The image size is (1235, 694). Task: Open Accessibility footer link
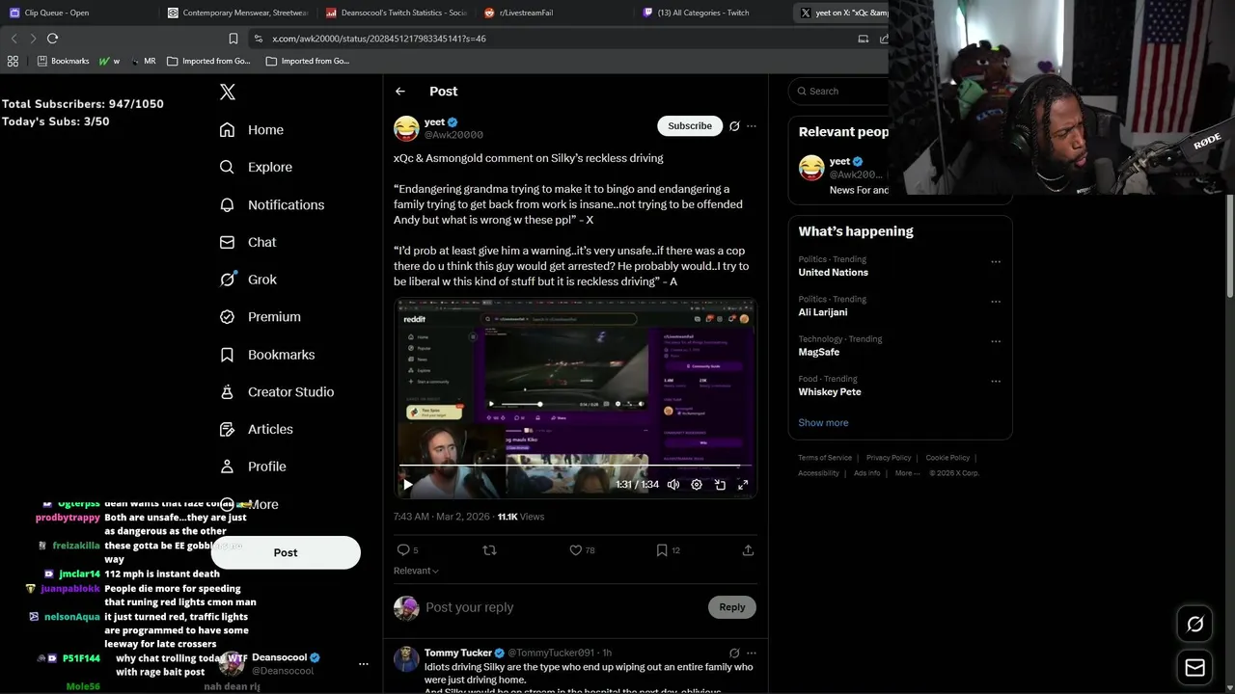[x=818, y=473]
